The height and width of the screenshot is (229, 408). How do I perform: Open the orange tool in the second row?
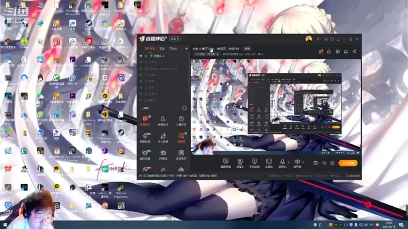181,137
